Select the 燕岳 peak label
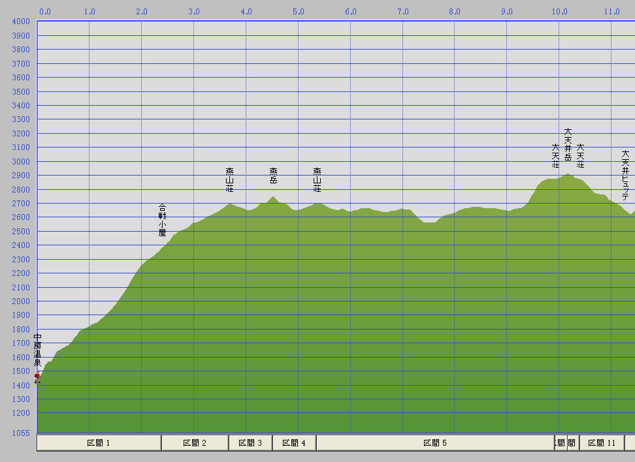This screenshot has height=462, width=635. click(273, 176)
